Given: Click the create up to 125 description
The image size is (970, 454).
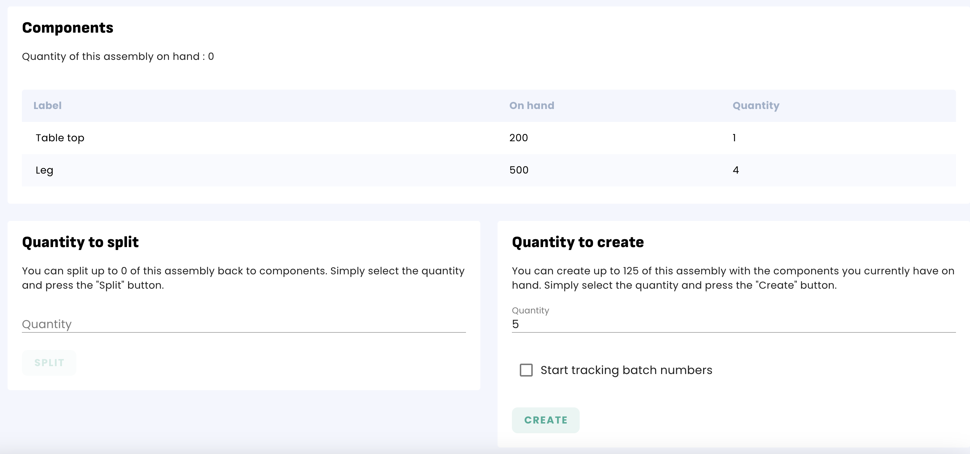Looking at the screenshot, I should point(733,278).
